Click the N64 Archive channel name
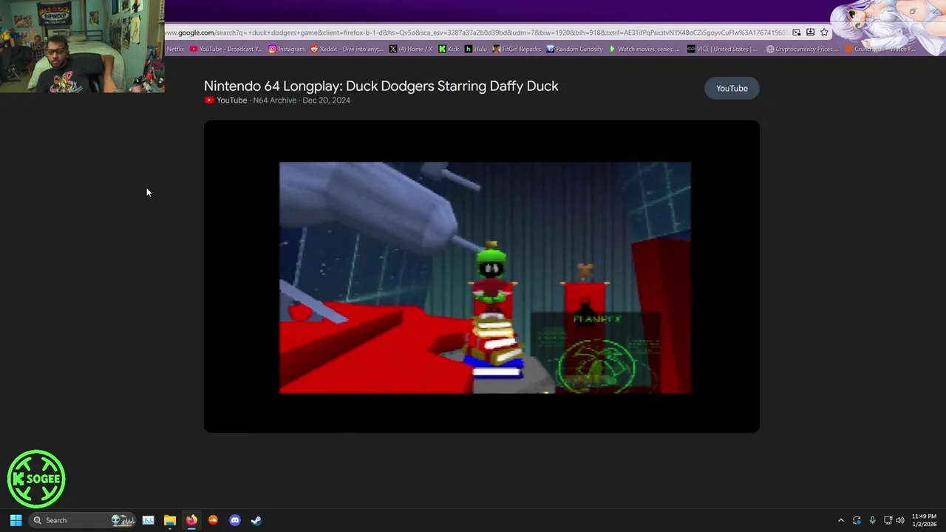Image resolution: width=946 pixels, height=532 pixels. tap(274, 100)
